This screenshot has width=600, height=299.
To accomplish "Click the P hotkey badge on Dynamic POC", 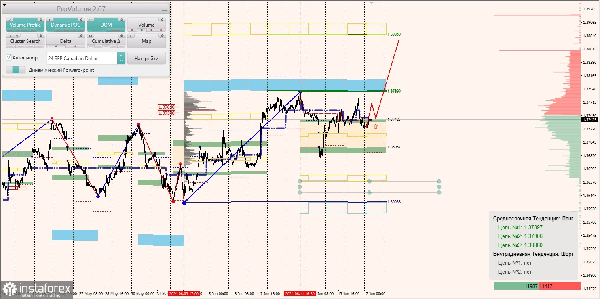I will [50, 20].
